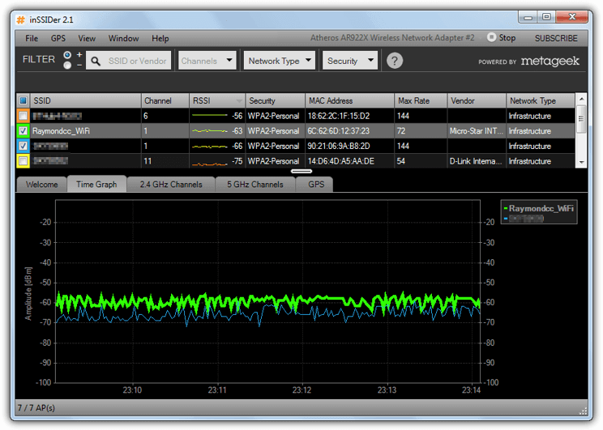Open the Network Type filter dropdown

[280, 61]
